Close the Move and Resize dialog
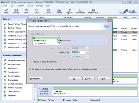This screenshot has width=139, height=103. (109, 21)
